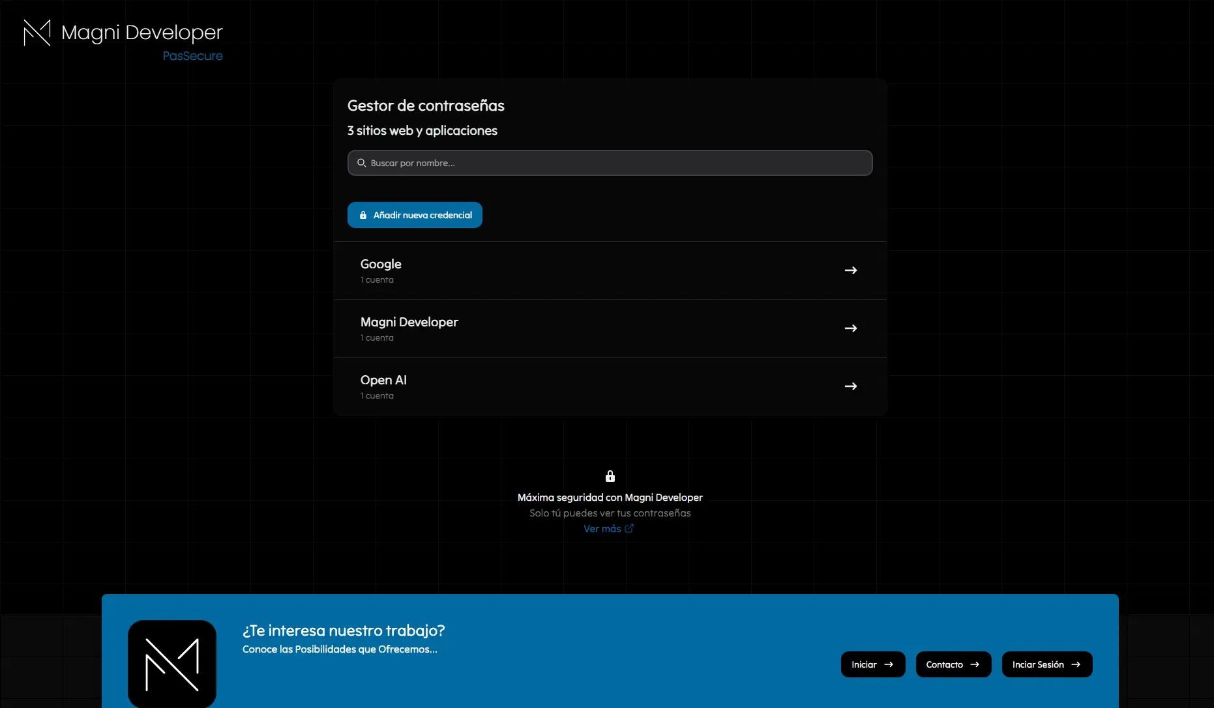Click the arrow for Magni Developer entry

tap(851, 328)
